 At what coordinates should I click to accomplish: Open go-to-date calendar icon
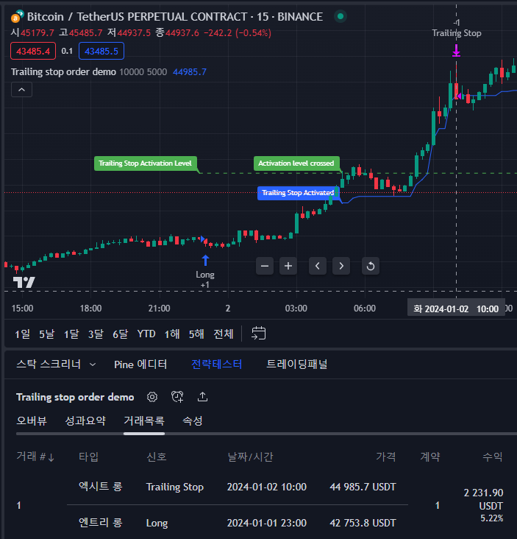(x=259, y=334)
